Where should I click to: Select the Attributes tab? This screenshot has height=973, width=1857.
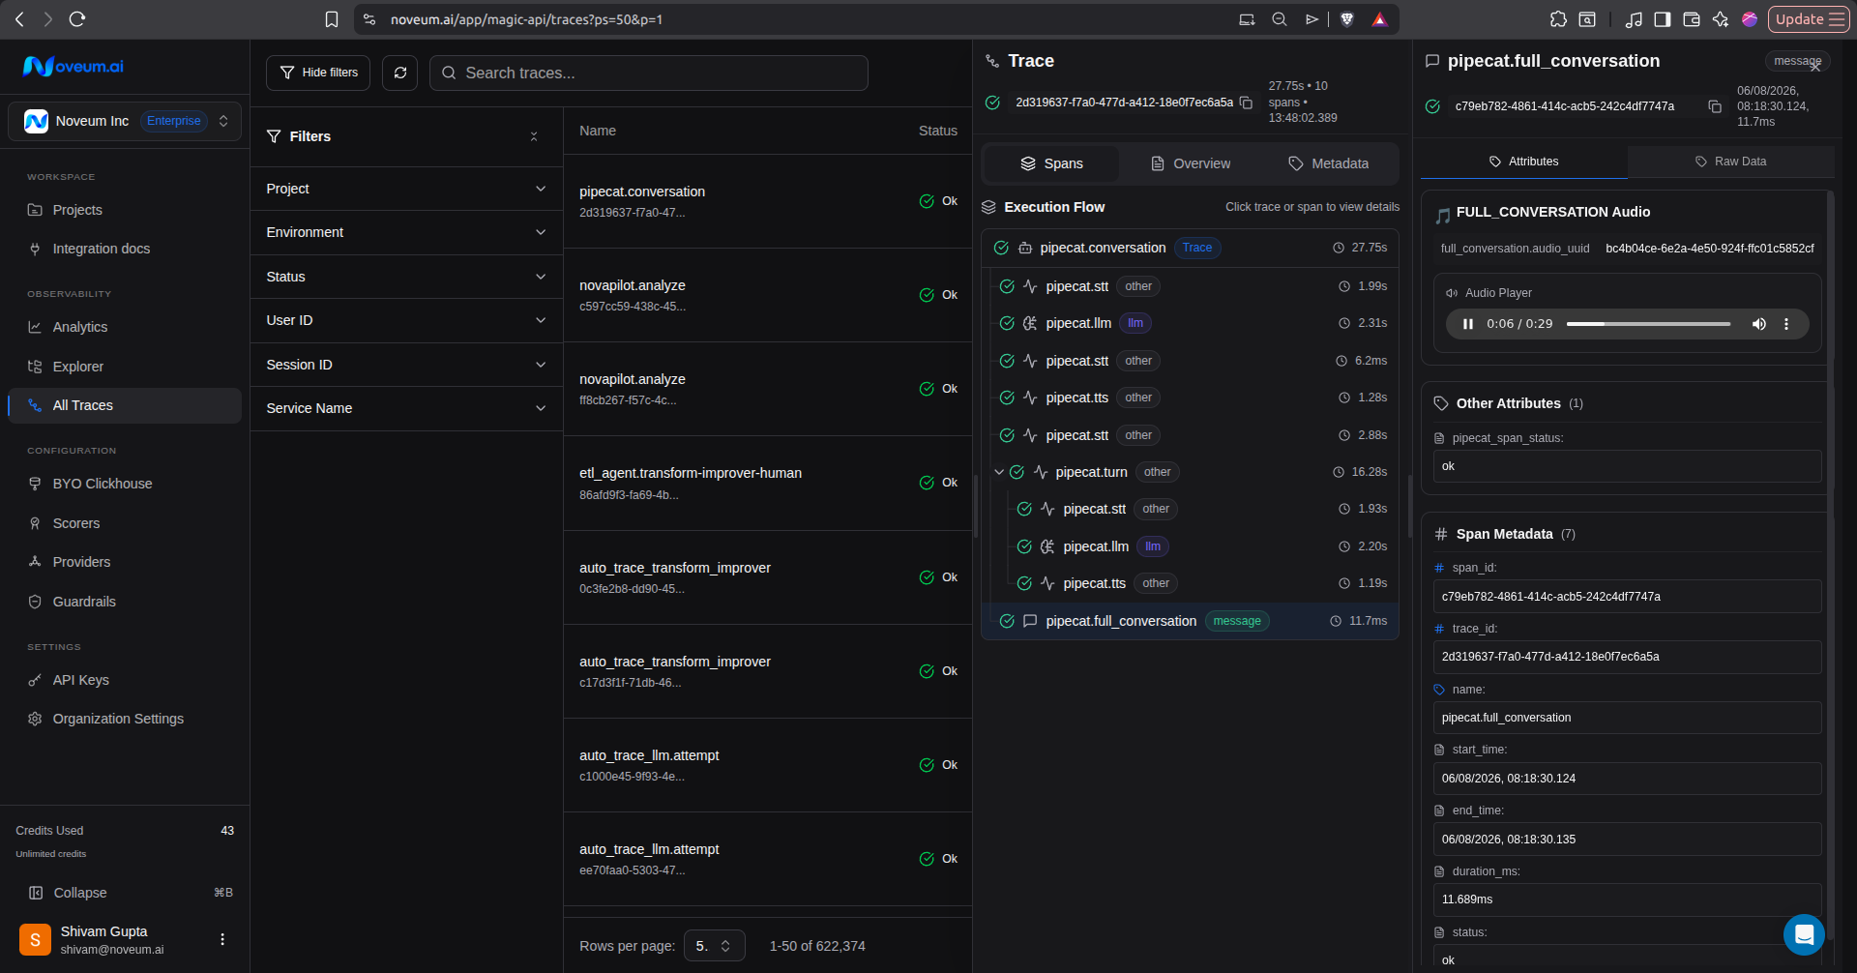point(1523,162)
